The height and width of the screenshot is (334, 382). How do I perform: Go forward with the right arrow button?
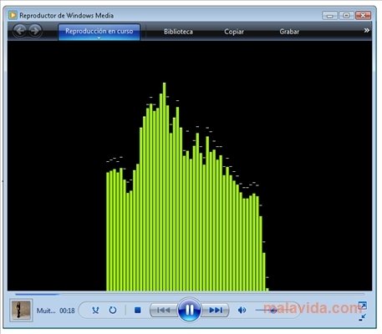(35, 31)
